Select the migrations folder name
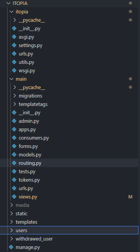 pyautogui.click(x=31, y=96)
